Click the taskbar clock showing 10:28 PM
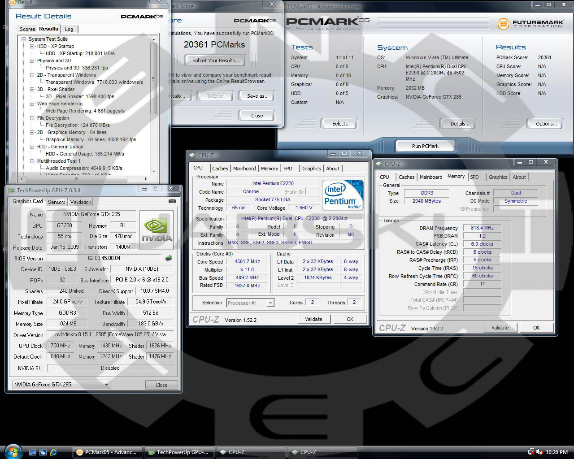The height and width of the screenshot is (459, 574). (x=557, y=452)
